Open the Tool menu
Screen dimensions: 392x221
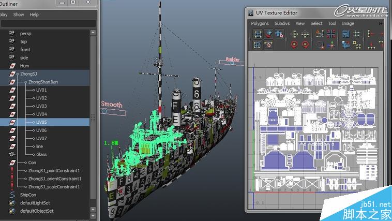pyautogui.click(x=332, y=23)
